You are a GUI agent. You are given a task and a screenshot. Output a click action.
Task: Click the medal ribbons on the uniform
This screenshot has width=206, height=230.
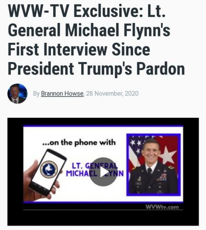point(162,177)
